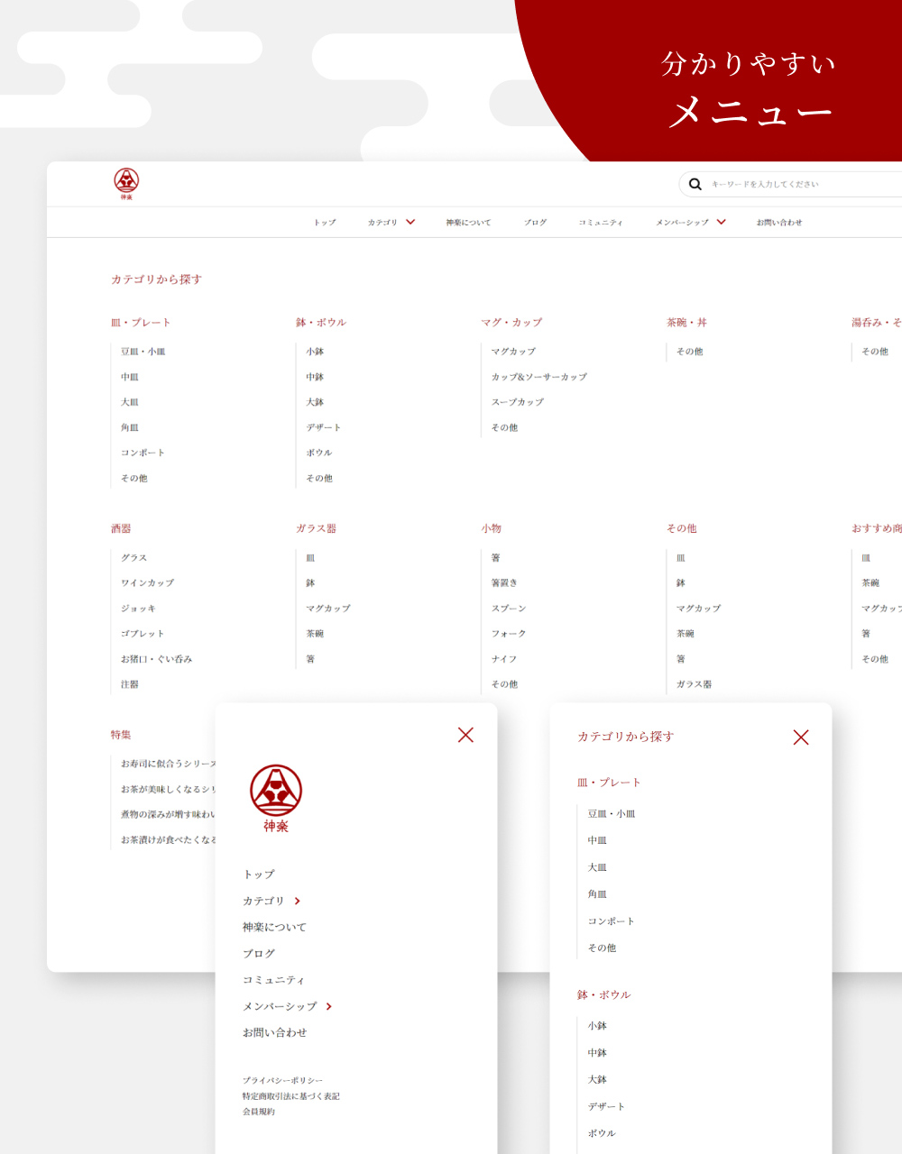Select ナイフ under 小物
The image size is (902, 1154).
pyautogui.click(x=504, y=659)
